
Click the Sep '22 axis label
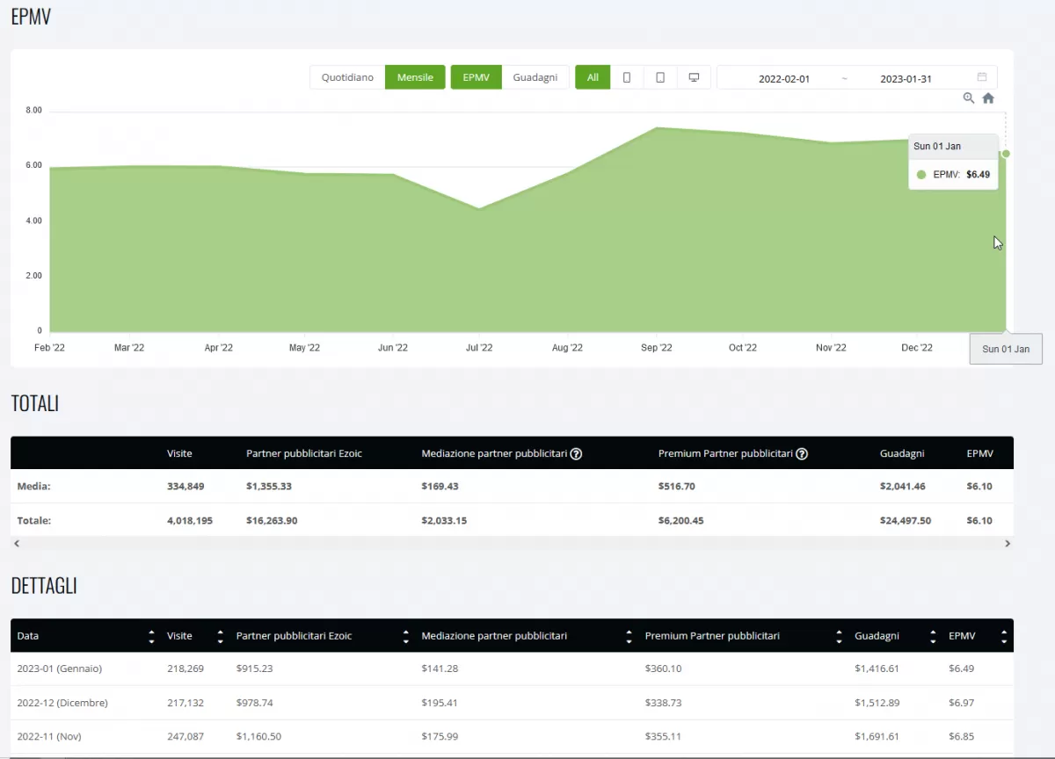(x=657, y=348)
